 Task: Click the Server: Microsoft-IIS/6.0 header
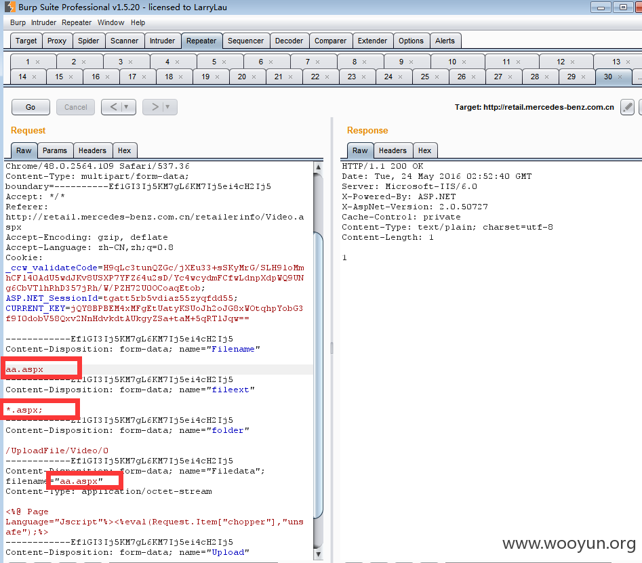click(x=409, y=186)
